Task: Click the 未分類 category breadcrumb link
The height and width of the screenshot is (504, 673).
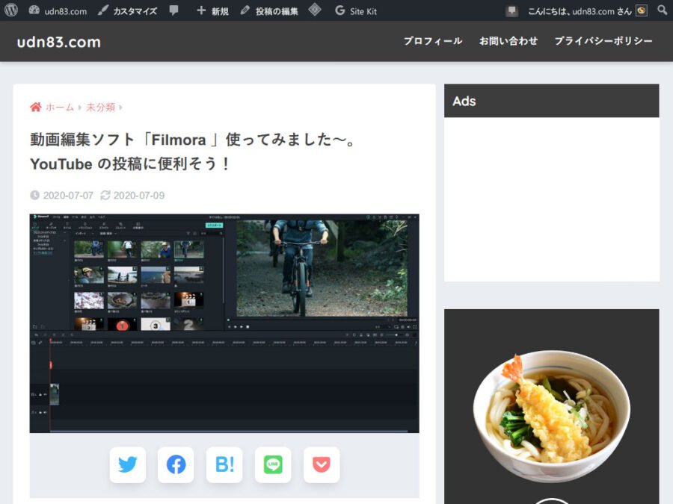Action: pyautogui.click(x=101, y=107)
